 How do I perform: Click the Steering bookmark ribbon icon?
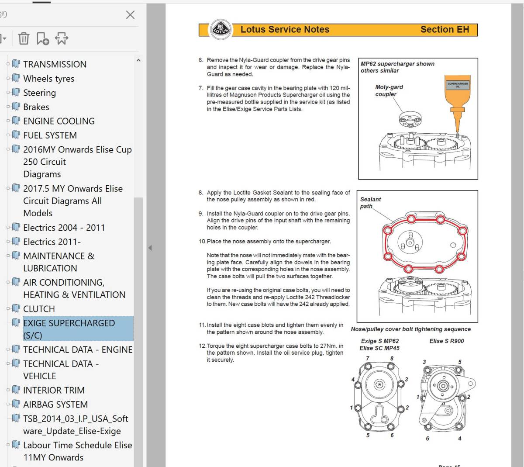point(16,92)
